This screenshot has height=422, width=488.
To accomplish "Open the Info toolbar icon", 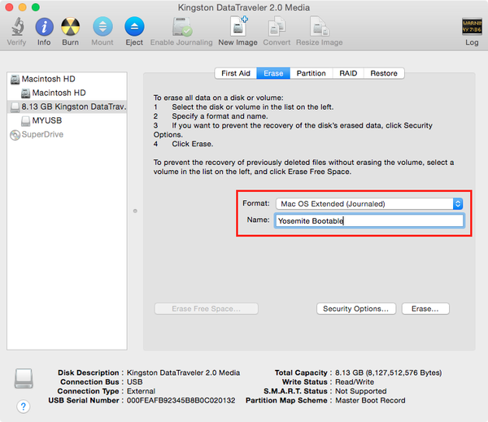I will coord(44,27).
